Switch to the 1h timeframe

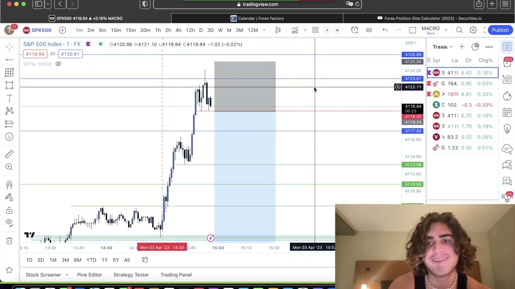[x=158, y=30]
